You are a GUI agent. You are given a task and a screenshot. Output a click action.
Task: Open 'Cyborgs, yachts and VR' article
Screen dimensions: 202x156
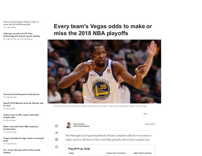click(22, 35)
